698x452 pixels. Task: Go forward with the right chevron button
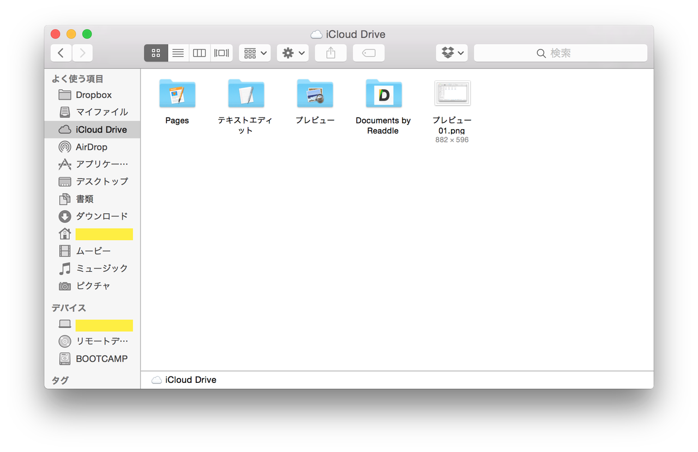[x=82, y=53]
